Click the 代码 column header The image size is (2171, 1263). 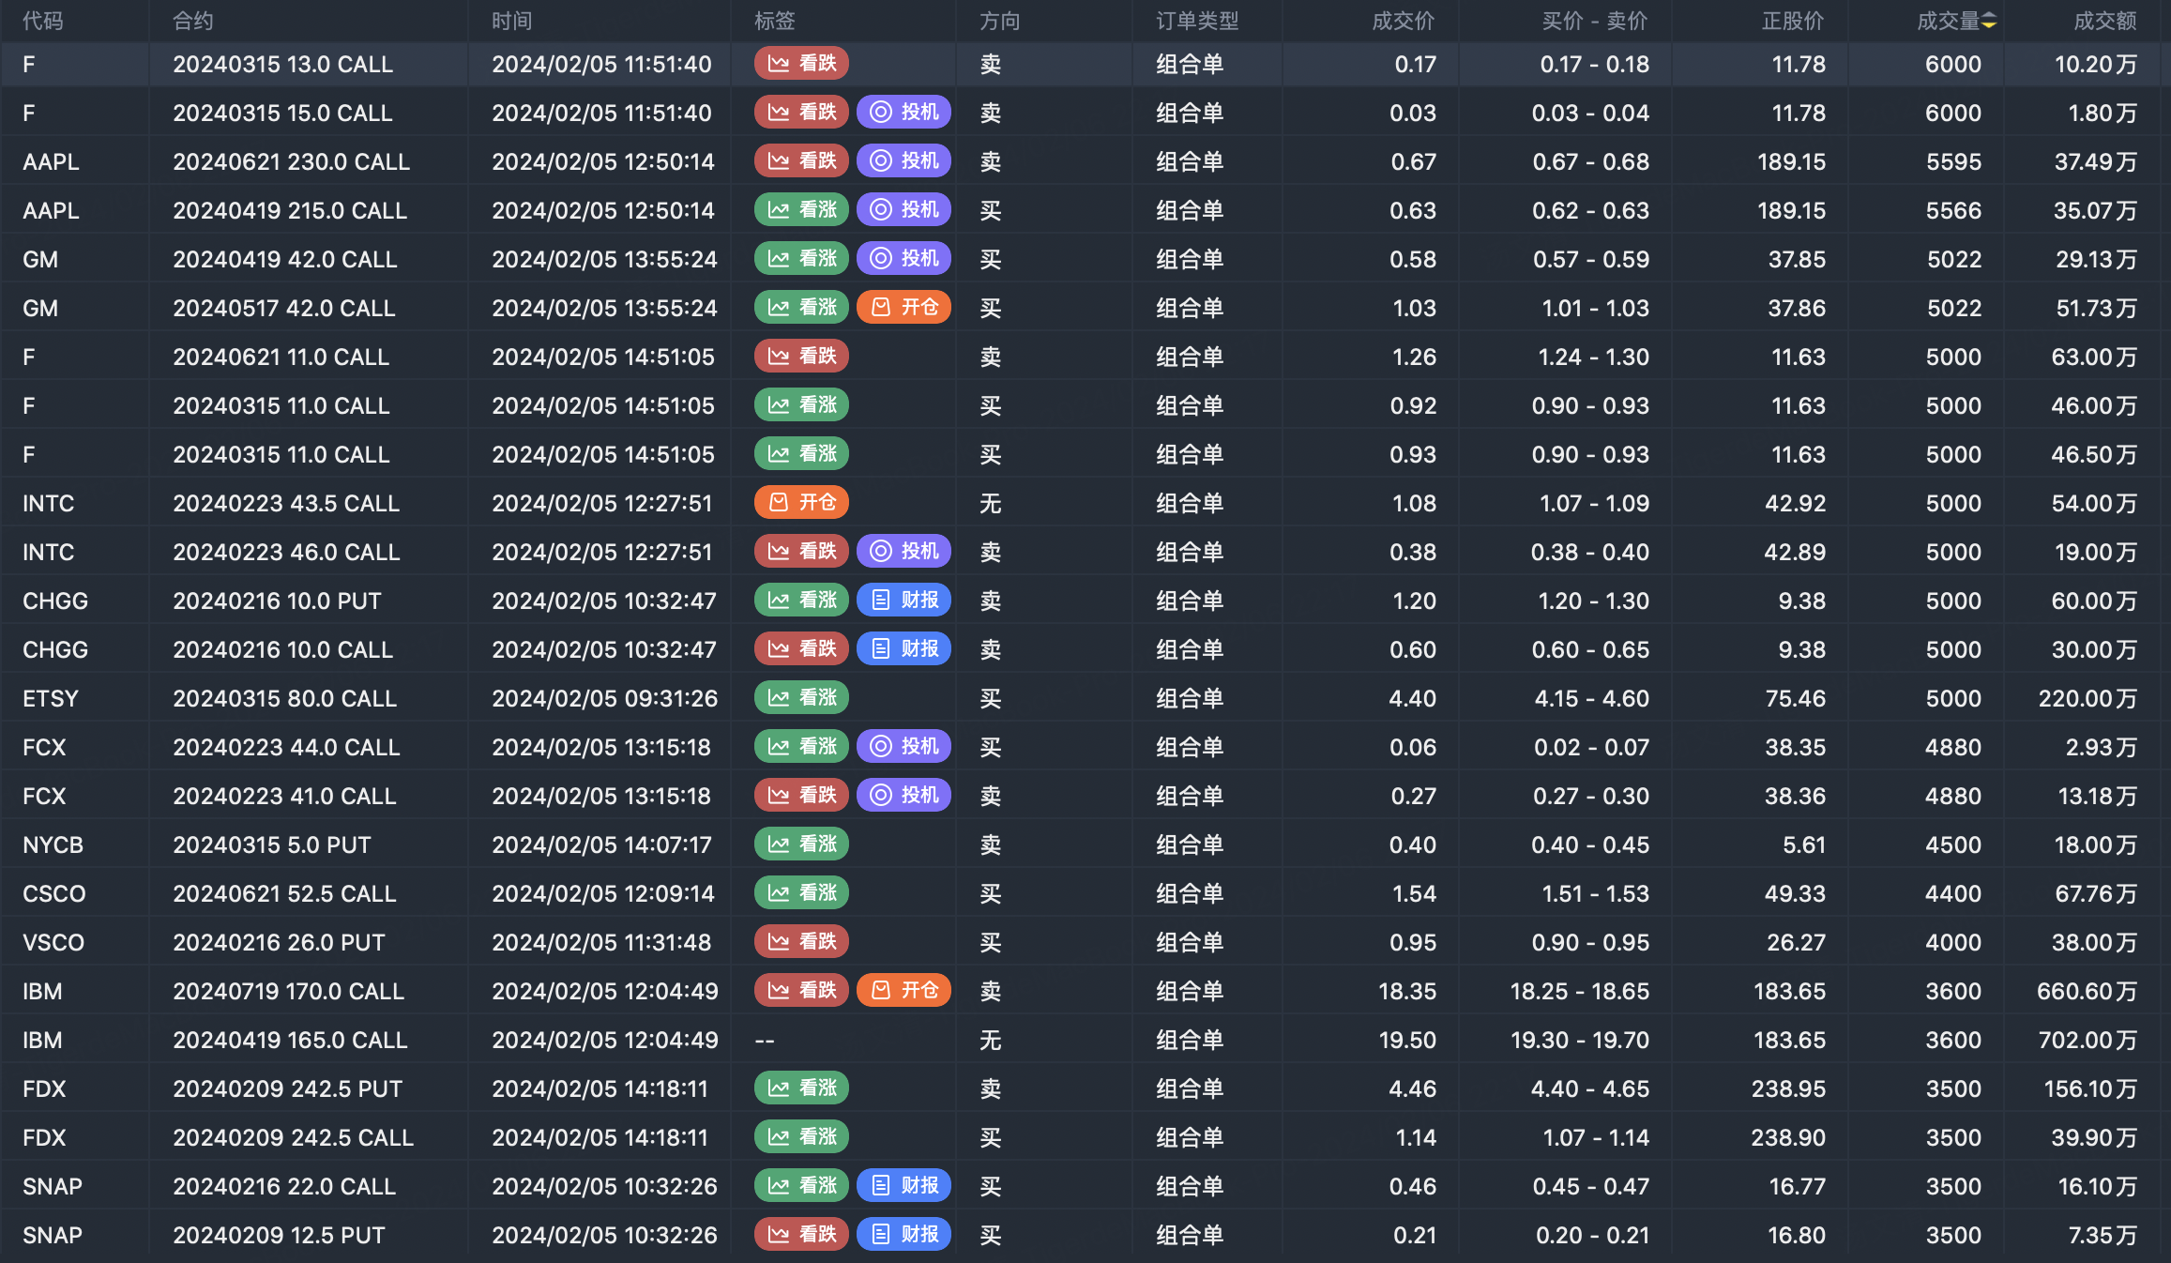tap(43, 22)
